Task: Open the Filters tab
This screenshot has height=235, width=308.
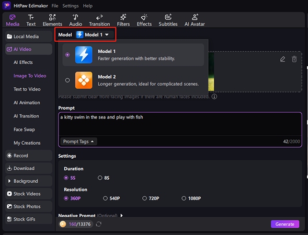Action: (123, 20)
